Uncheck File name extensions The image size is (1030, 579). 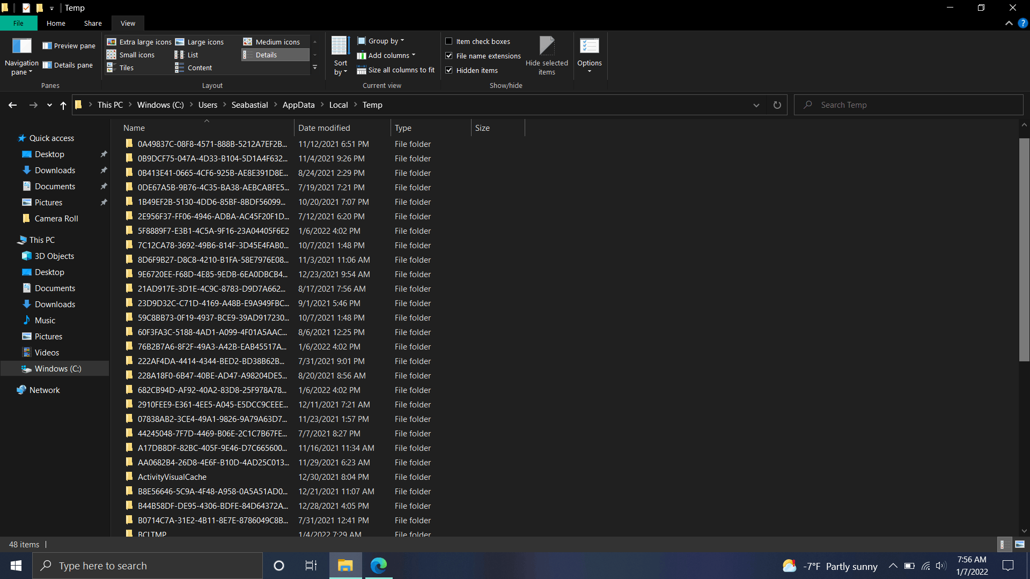449,56
